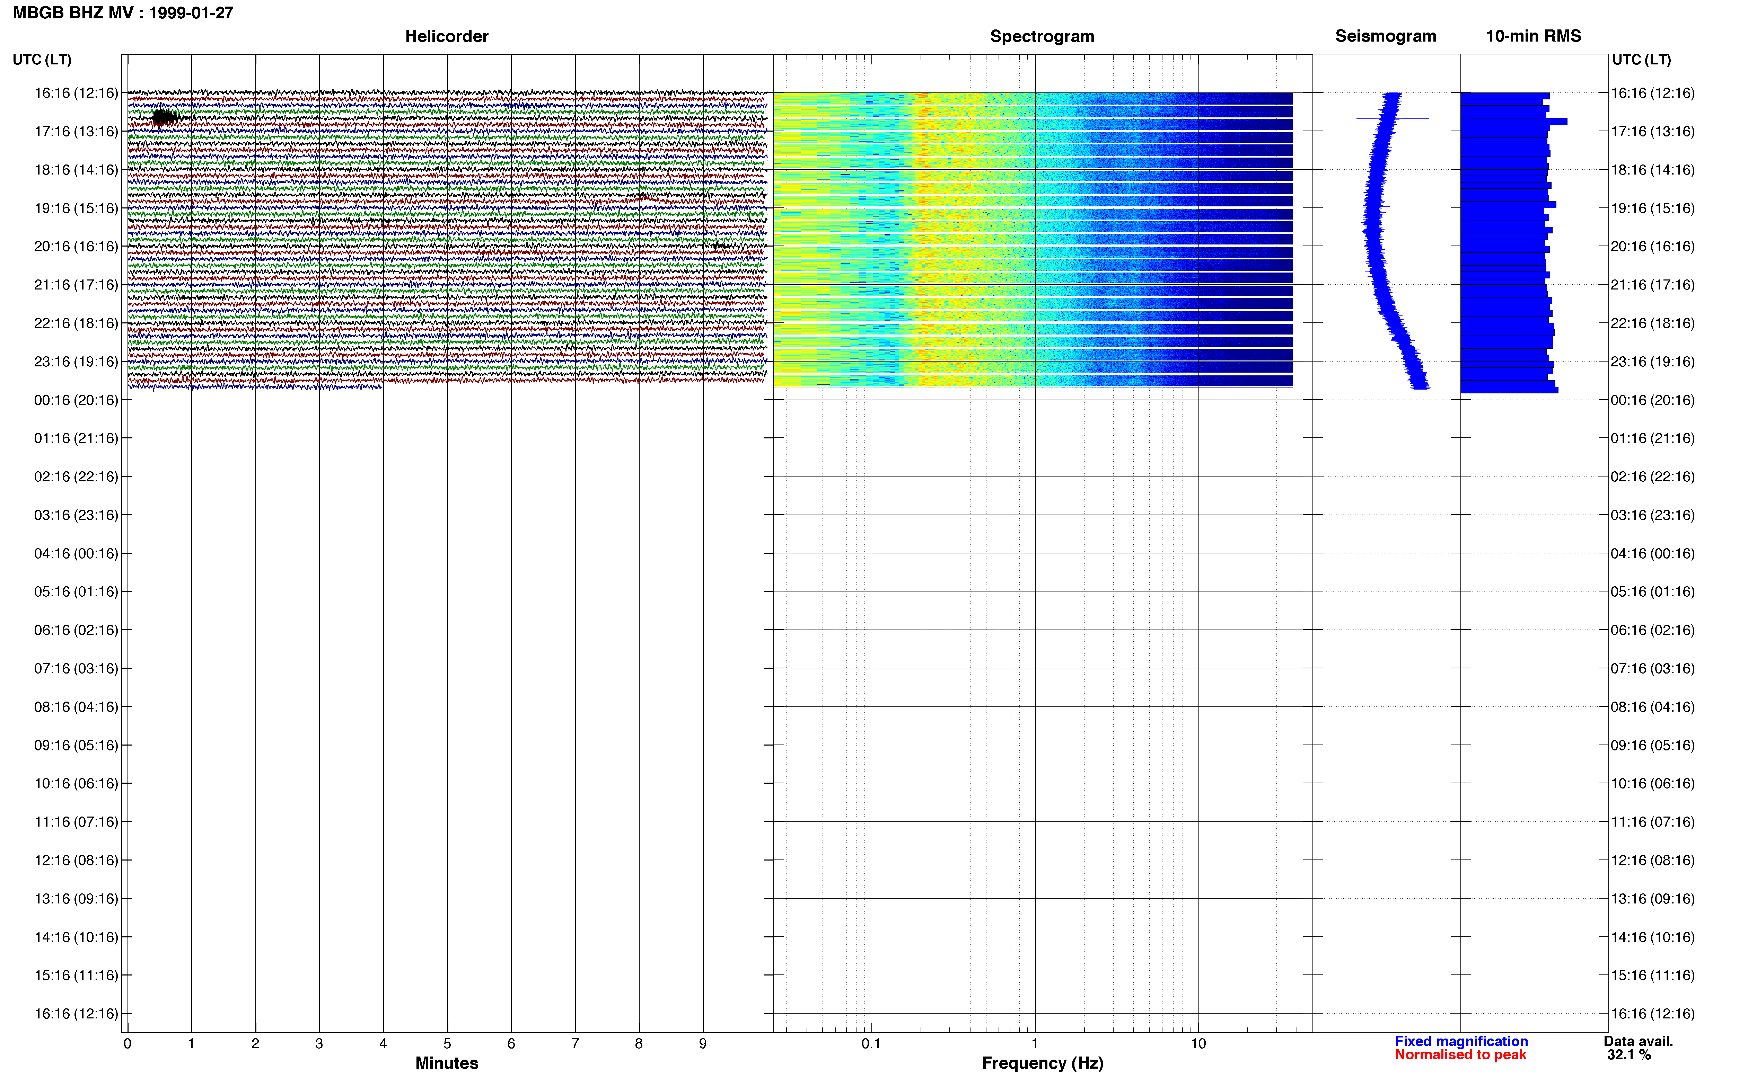The width and height of the screenshot is (1739, 1087).
Task: Click the helicorder minute tick label '9'
Action: 703,1044
